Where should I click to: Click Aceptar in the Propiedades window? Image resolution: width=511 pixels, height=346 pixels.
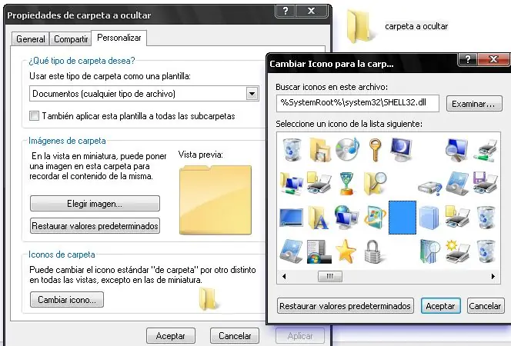171,335
